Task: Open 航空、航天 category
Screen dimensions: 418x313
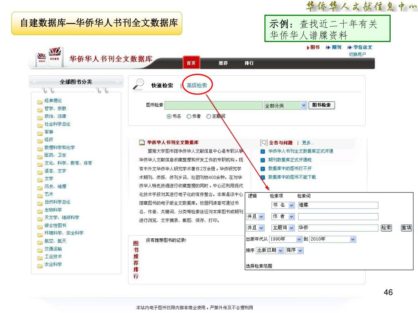Action: pyautogui.click(x=55, y=241)
